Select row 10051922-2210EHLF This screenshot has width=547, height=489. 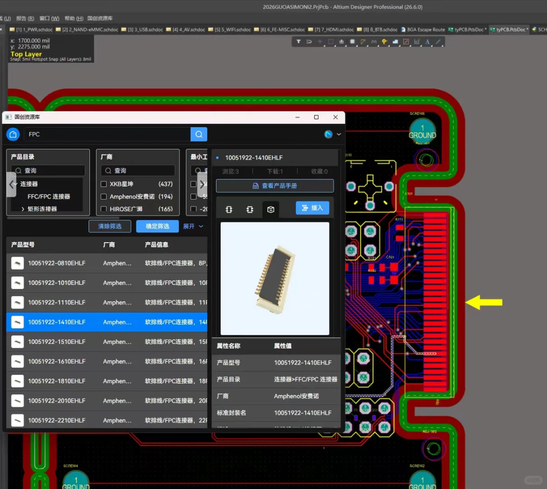(x=107, y=420)
